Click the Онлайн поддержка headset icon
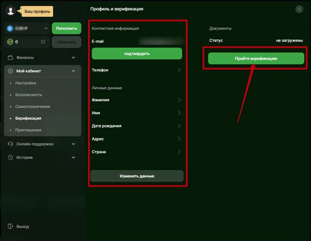This screenshot has height=241, width=311. [10, 144]
